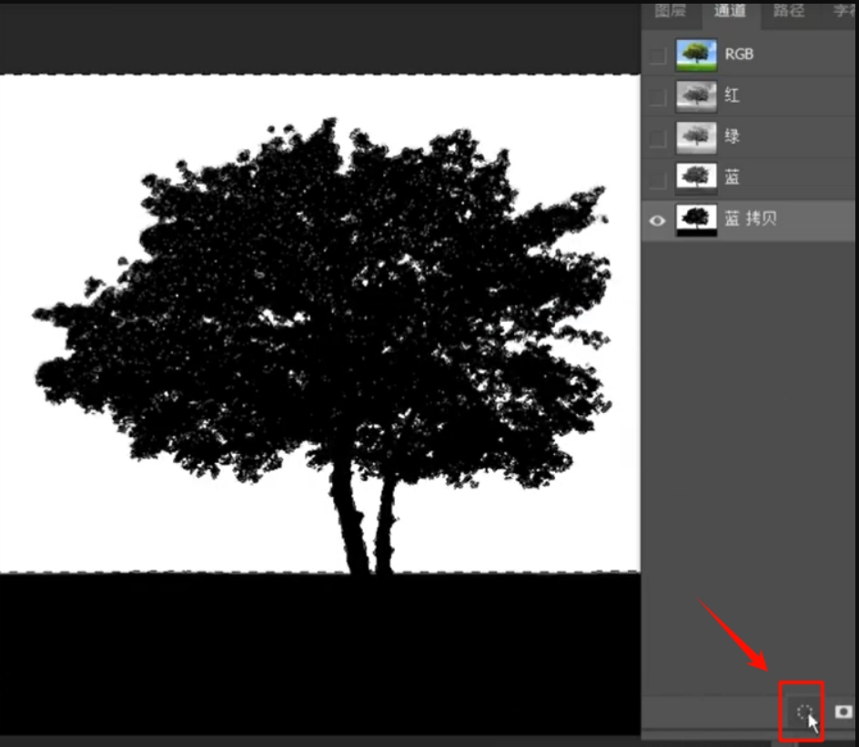The height and width of the screenshot is (747, 859).
Task: Turn on visibility for the 蓝 channel
Action: (x=657, y=177)
